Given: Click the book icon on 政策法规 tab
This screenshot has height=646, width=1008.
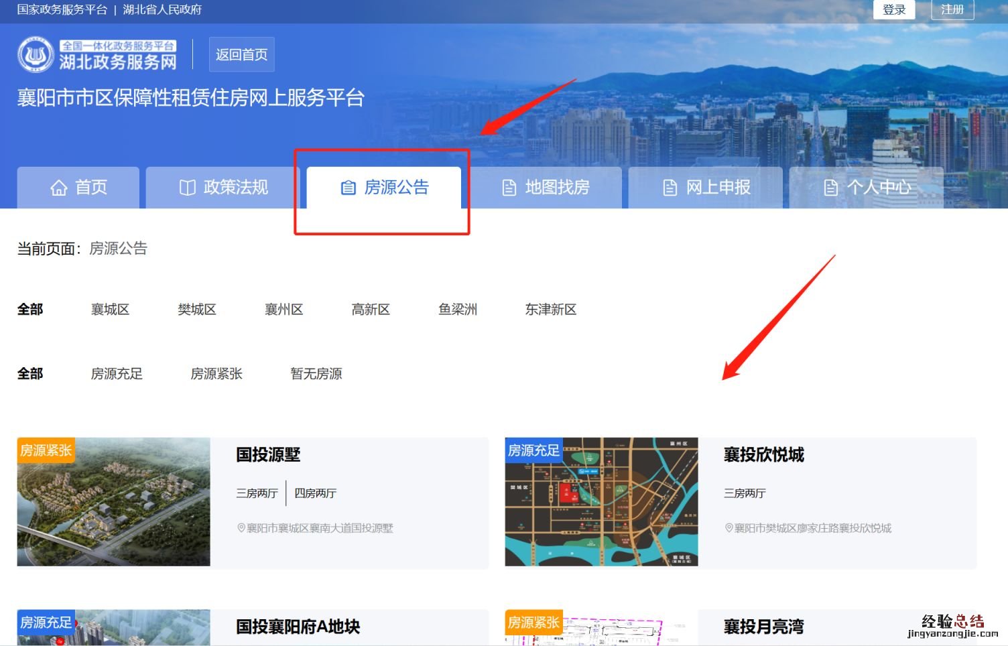Looking at the screenshot, I should (x=188, y=188).
